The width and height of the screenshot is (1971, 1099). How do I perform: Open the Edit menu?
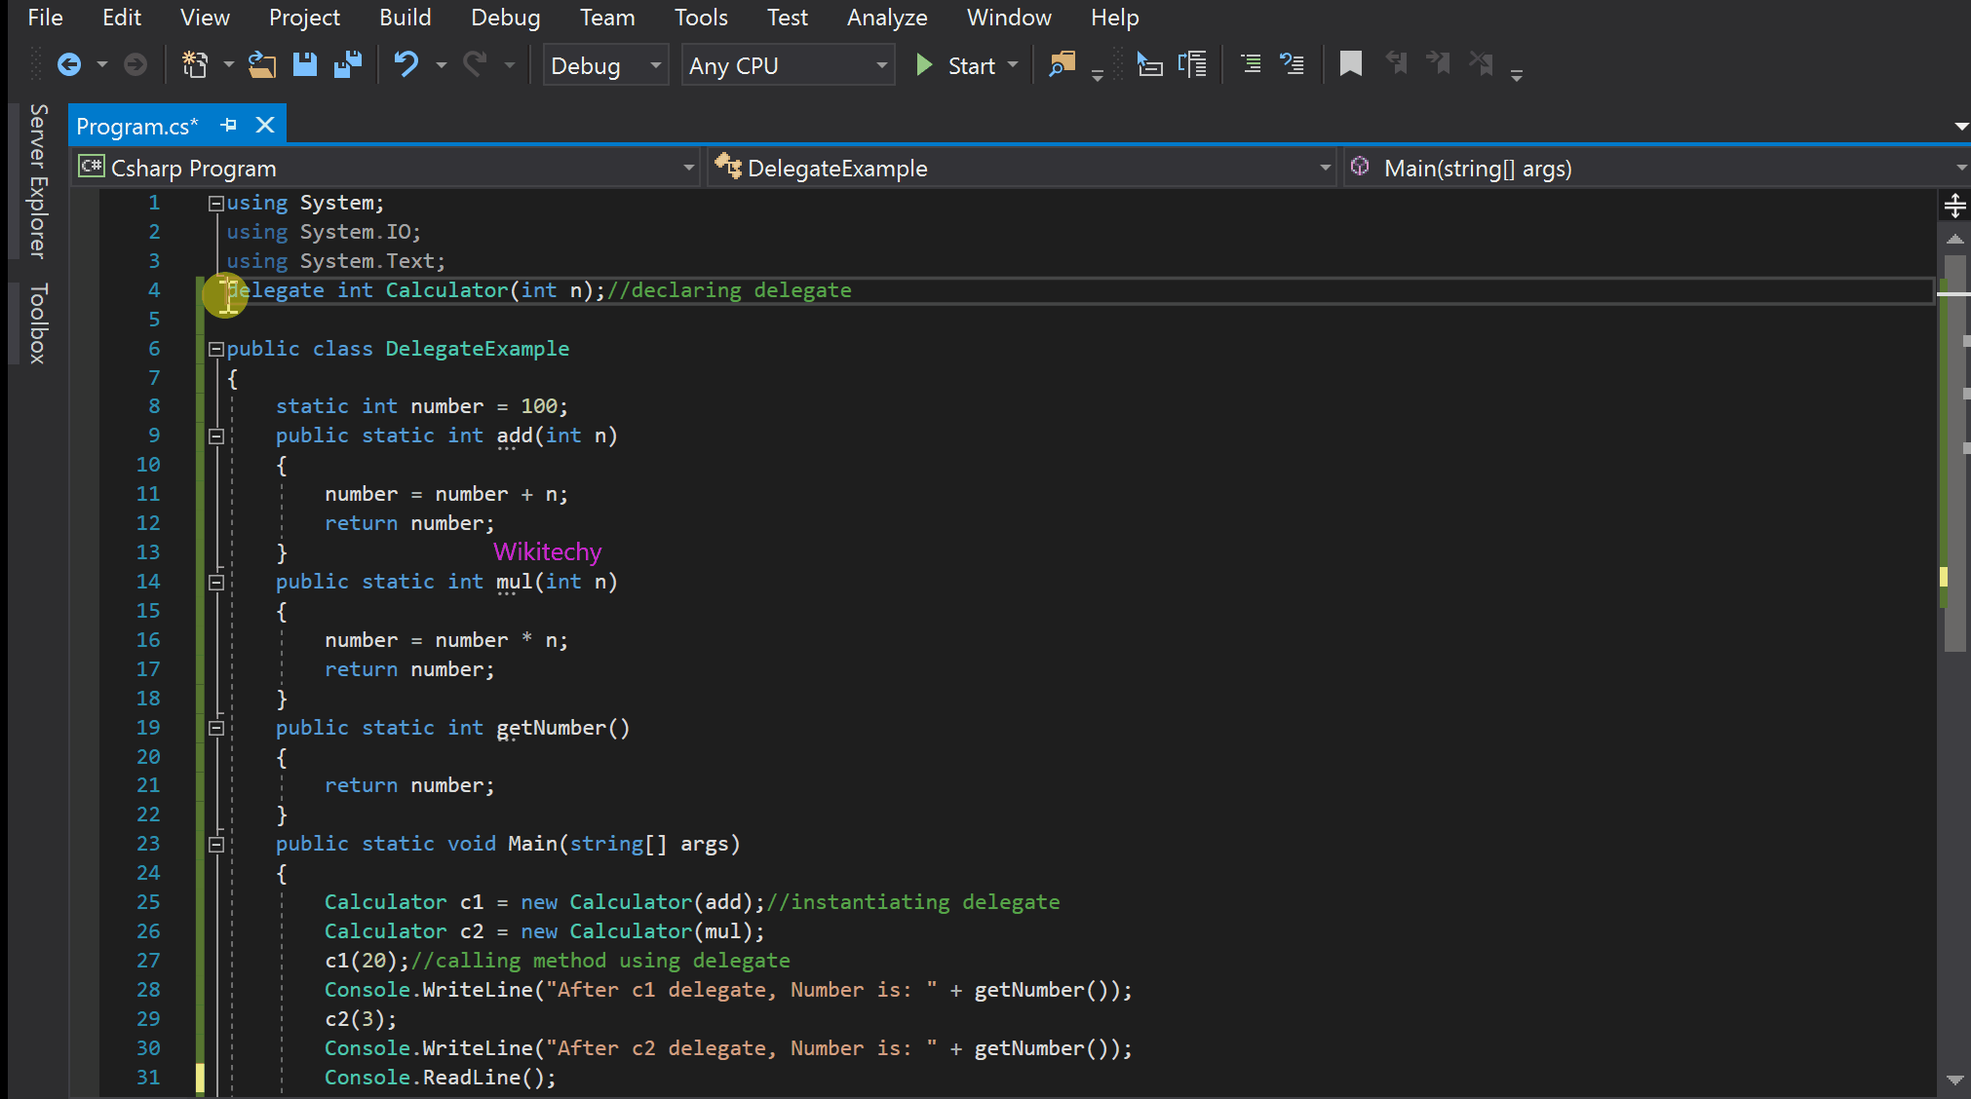pos(121,18)
